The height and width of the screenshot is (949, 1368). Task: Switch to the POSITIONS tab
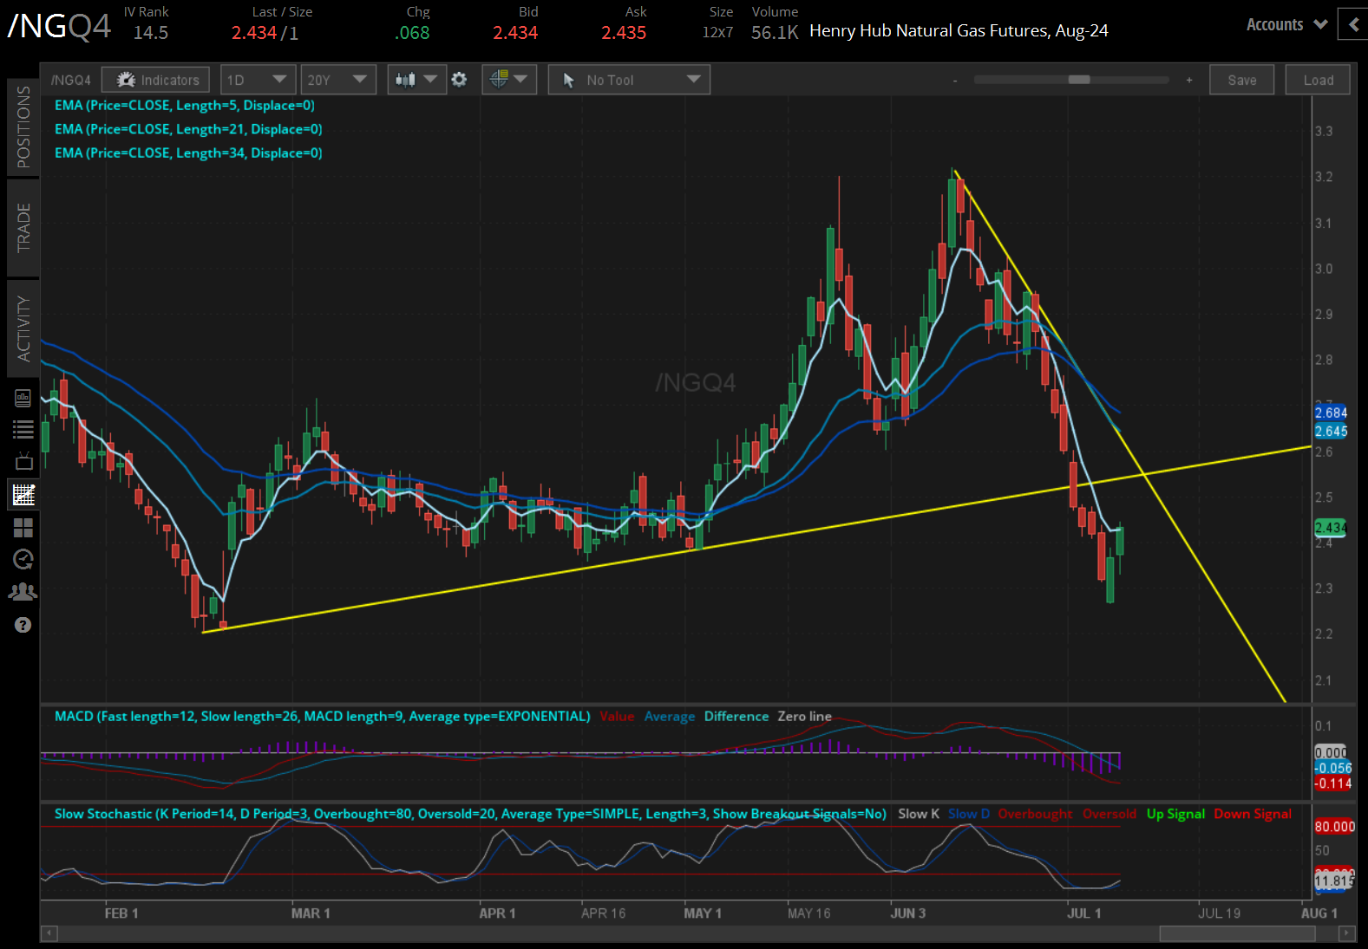pos(23,127)
